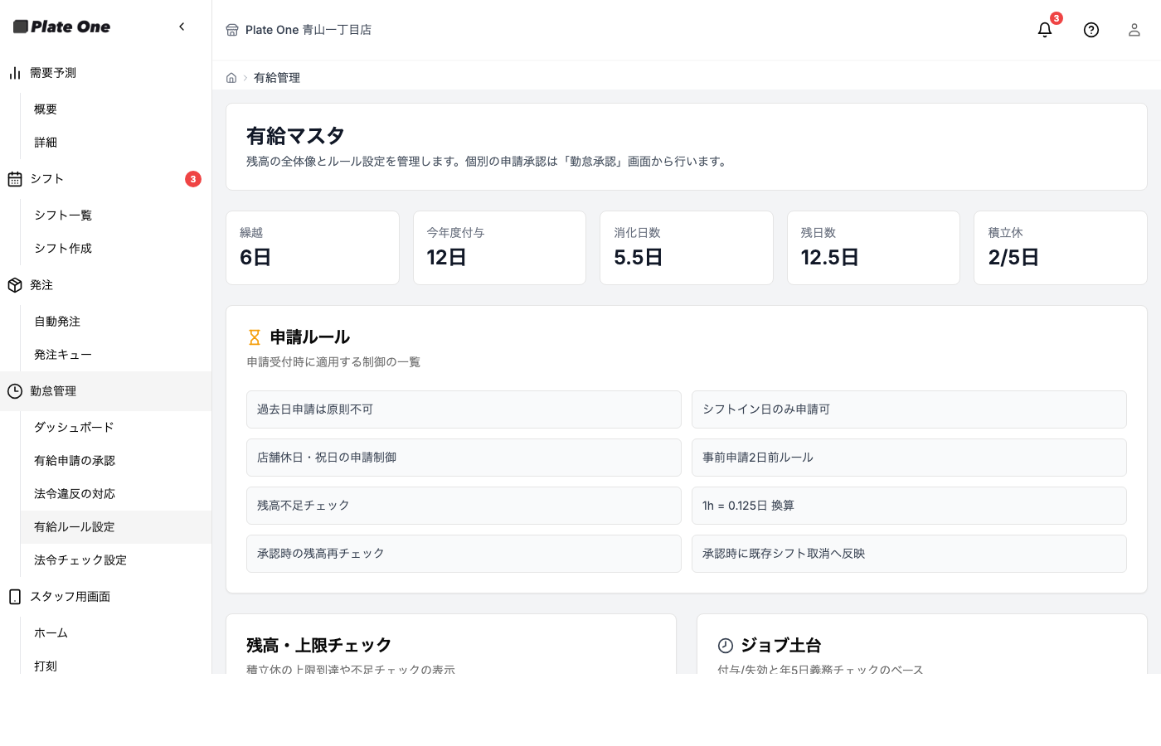Select the 積立休 2/5日 card
Viewport: 1161px width, 746px height.
point(1061,248)
